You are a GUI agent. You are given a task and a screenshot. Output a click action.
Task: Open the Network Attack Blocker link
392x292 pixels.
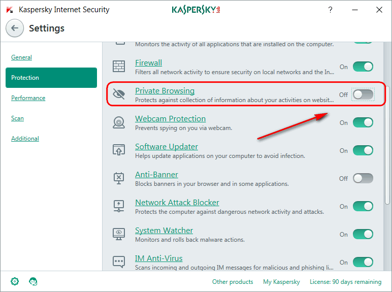177,203
